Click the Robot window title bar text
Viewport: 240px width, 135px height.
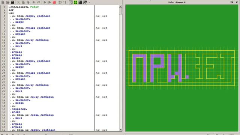[x=177, y=2]
